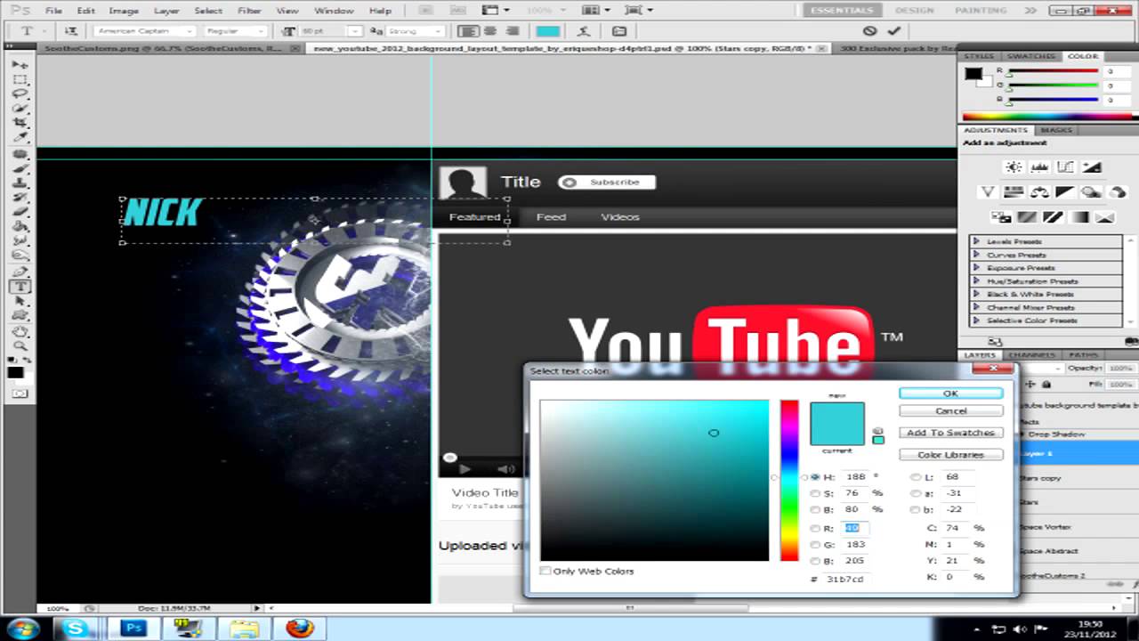Add a Gradient Map adjustment
The height and width of the screenshot is (641, 1139).
pyautogui.click(x=1079, y=216)
